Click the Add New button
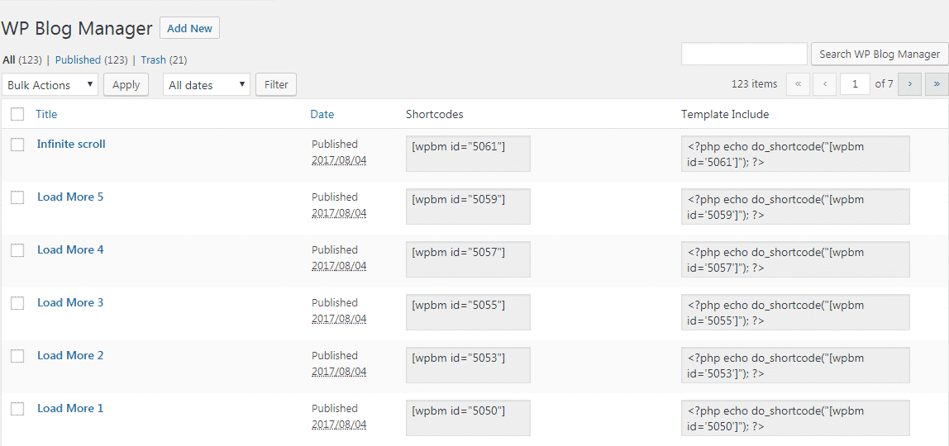This screenshot has width=949, height=446. (189, 28)
